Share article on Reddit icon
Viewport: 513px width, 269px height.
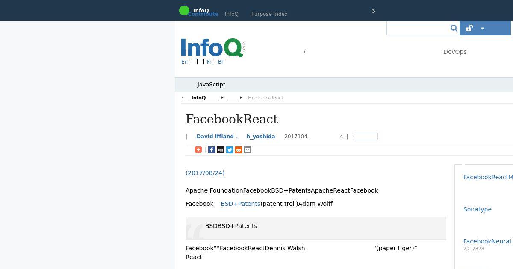[x=239, y=150]
